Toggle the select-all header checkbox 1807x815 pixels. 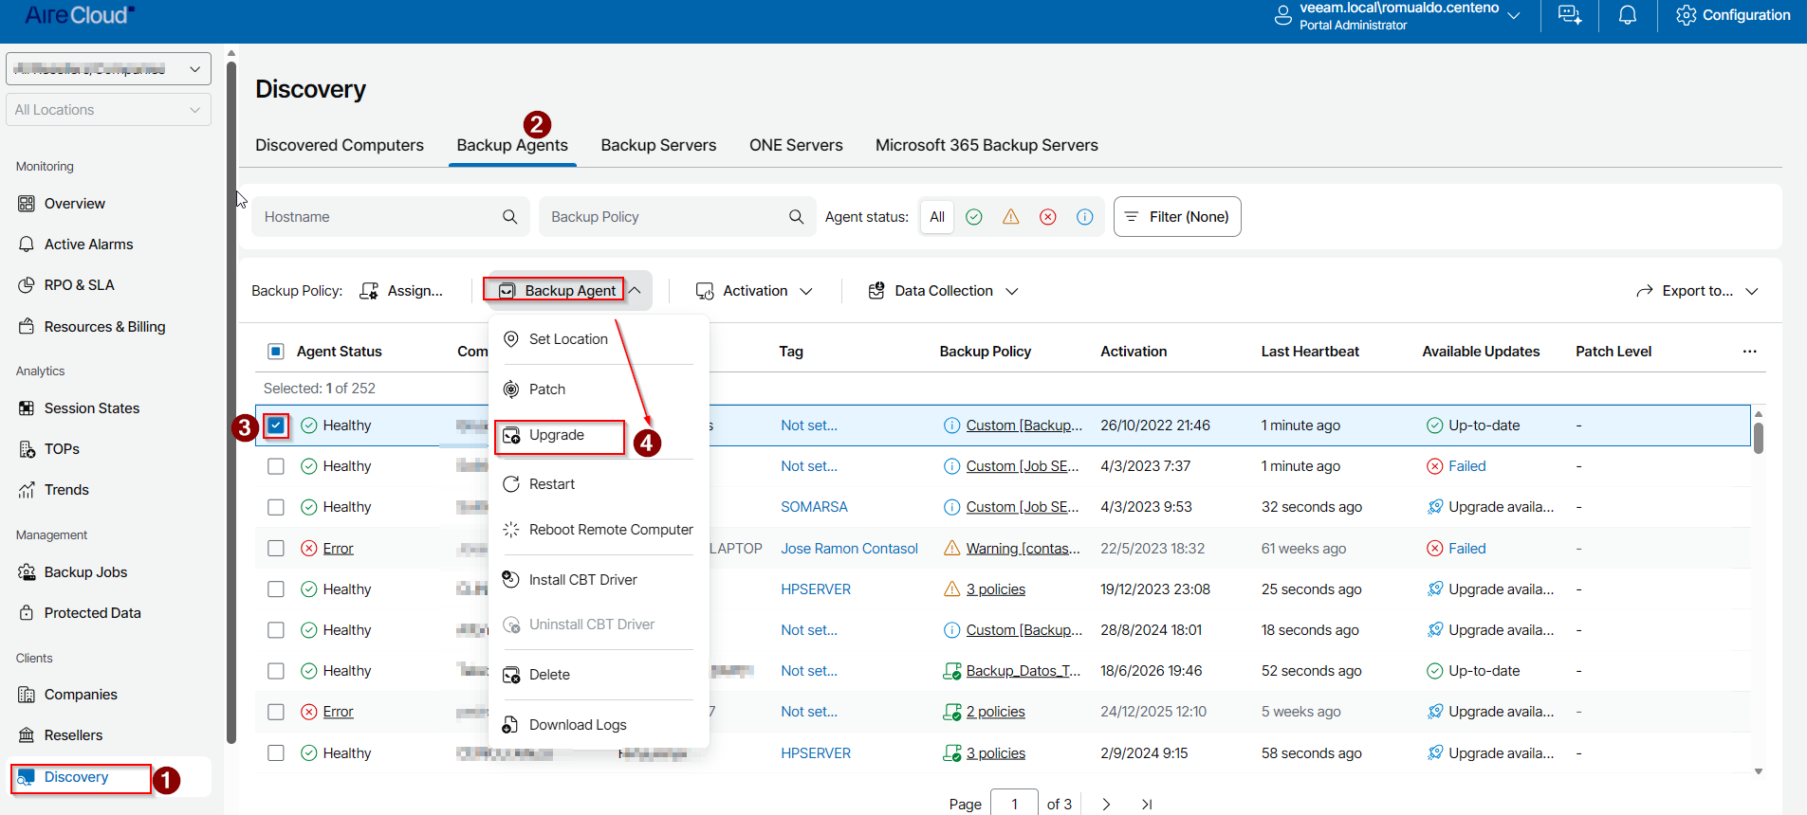[276, 352]
